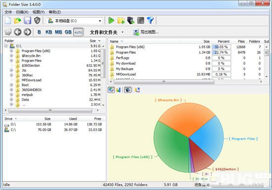This screenshot has height=190, width=272.
Task: Expand the inetpub tree node
Action: tap(11, 95)
